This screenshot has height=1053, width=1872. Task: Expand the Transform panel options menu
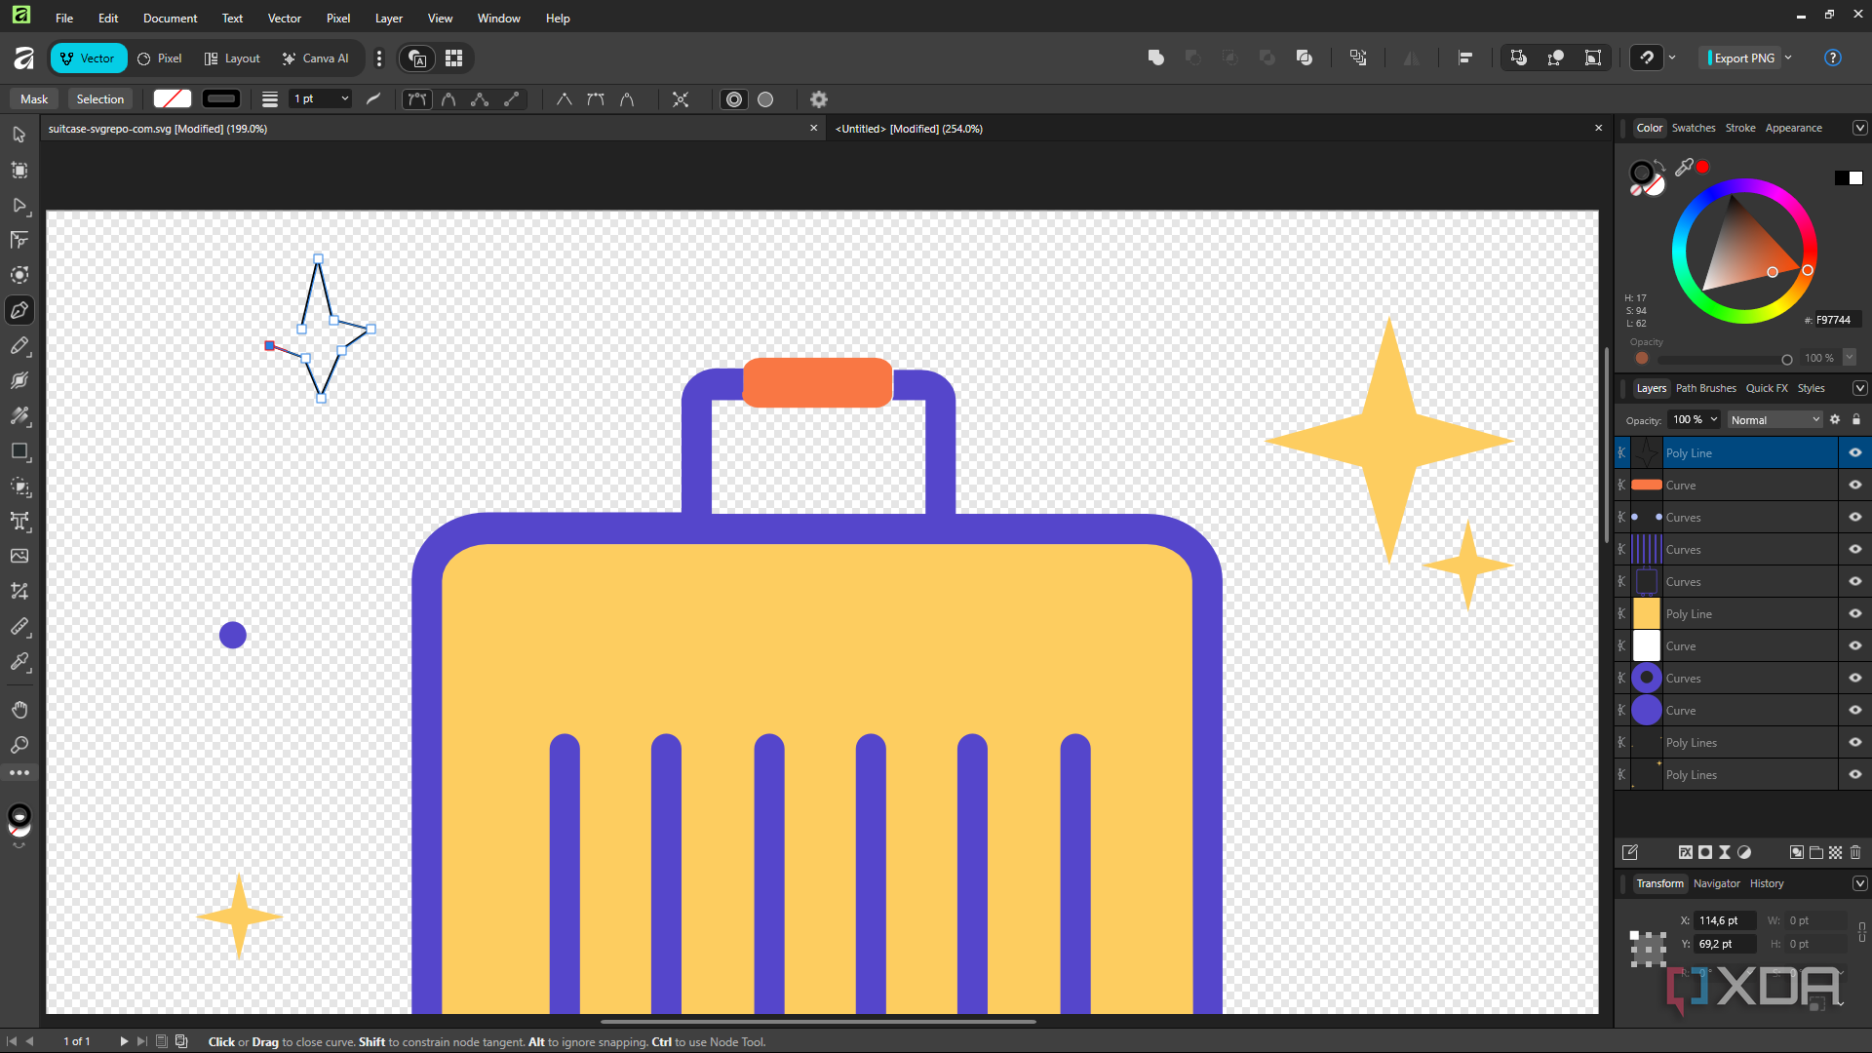click(x=1859, y=883)
